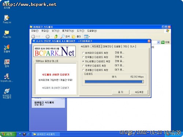Open the 즐겨찾기(A) menu in Explorer
The height and width of the screenshot is (137, 183).
(x=68, y=31)
